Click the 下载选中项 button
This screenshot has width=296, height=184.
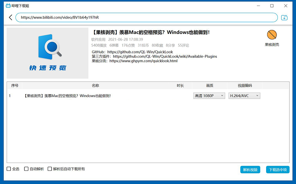click(278, 170)
